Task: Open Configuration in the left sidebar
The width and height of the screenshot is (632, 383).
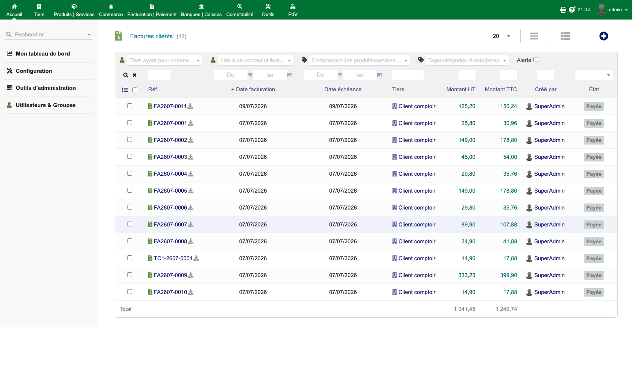Action: [34, 71]
